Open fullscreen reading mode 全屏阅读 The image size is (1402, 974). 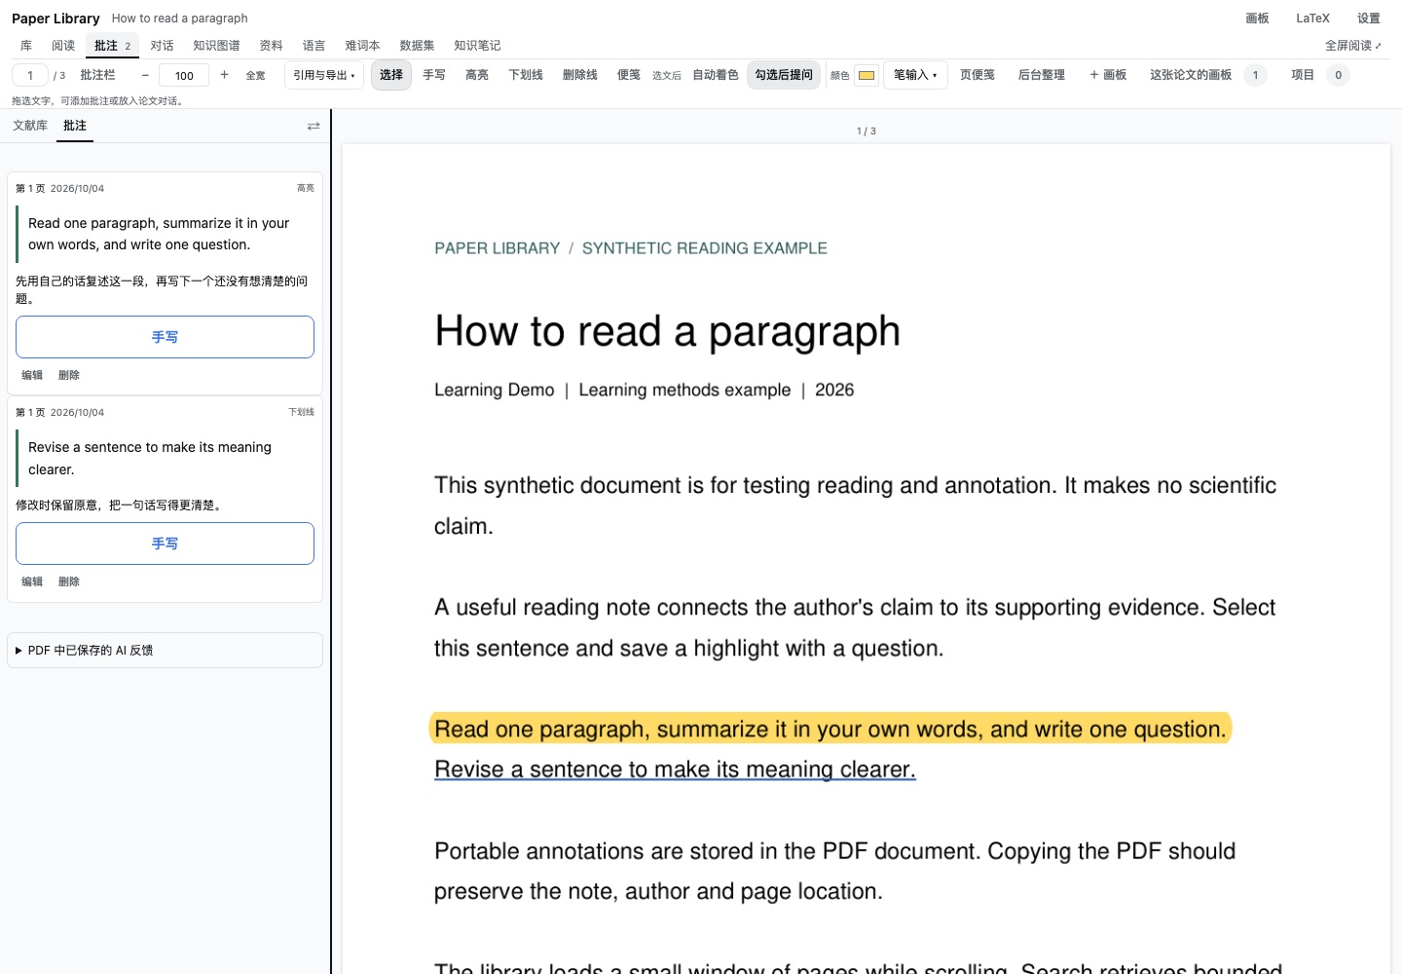(1353, 46)
